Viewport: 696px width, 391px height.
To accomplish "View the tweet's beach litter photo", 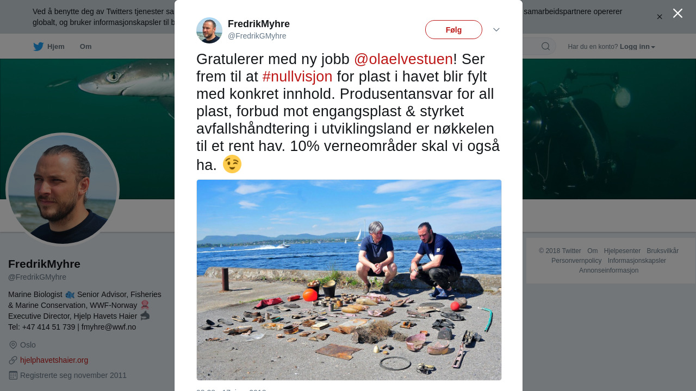I will (349, 280).
